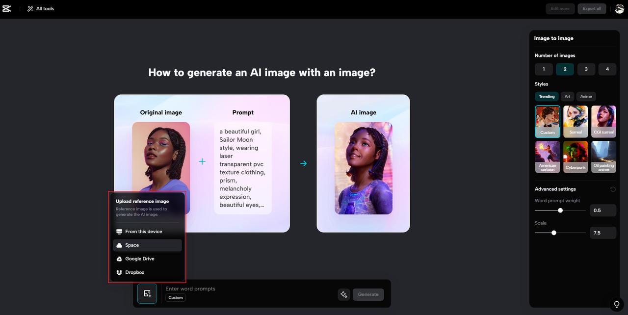
Task: Click the From this device monitor icon
Action: (119, 232)
